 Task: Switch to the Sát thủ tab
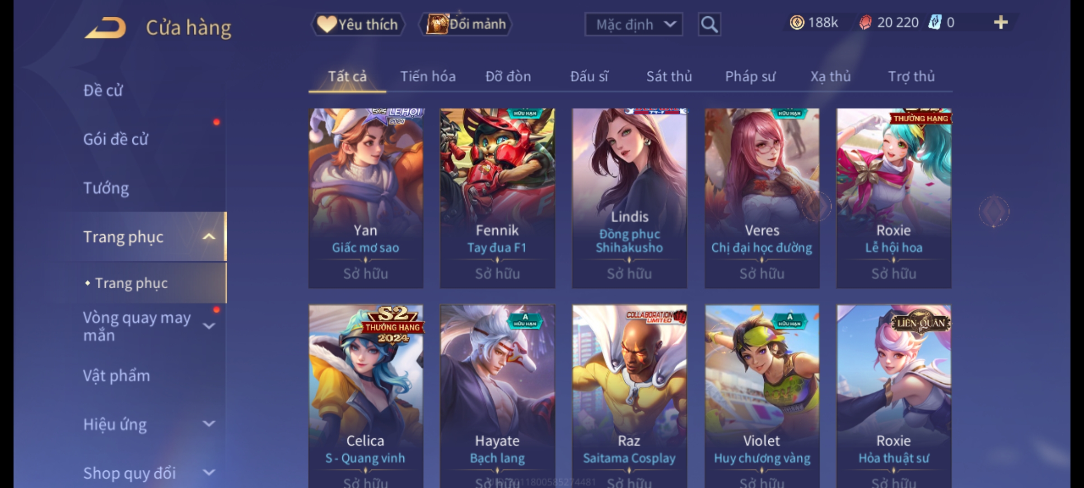click(x=669, y=76)
